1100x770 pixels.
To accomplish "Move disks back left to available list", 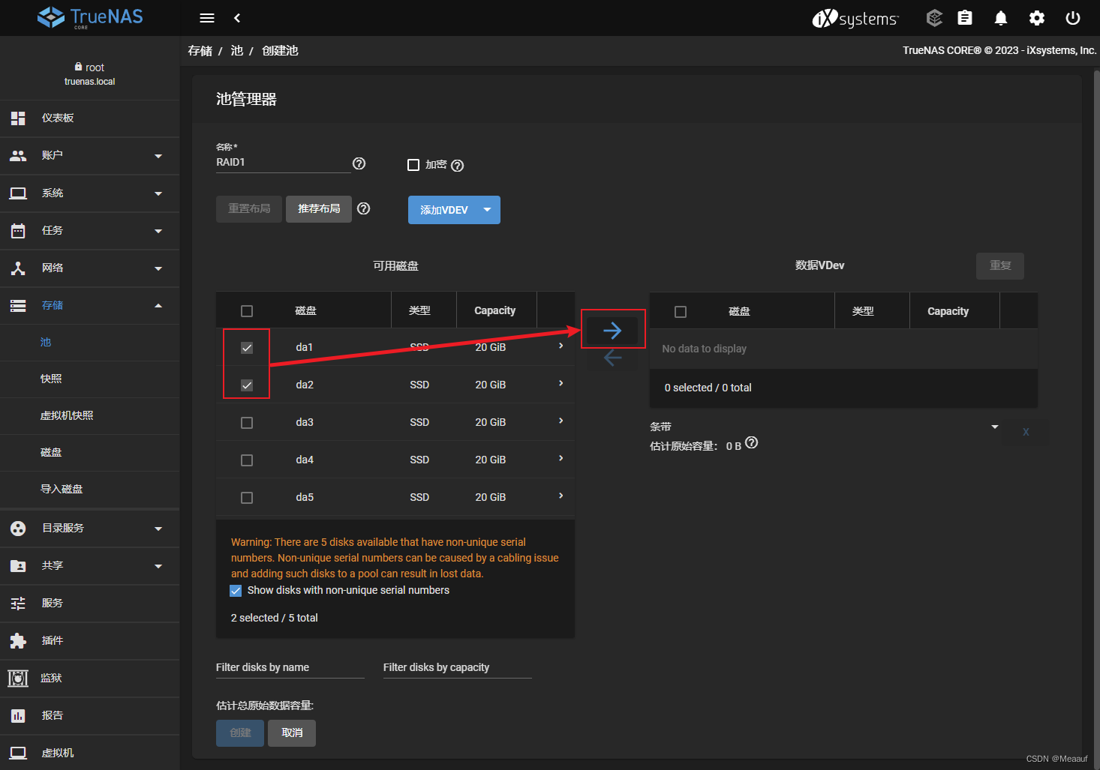I will pyautogui.click(x=612, y=358).
